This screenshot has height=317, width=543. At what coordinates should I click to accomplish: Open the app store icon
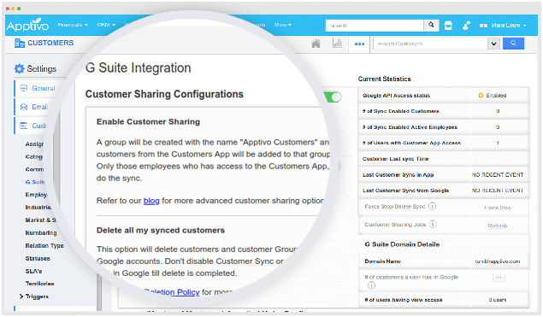tap(448, 26)
